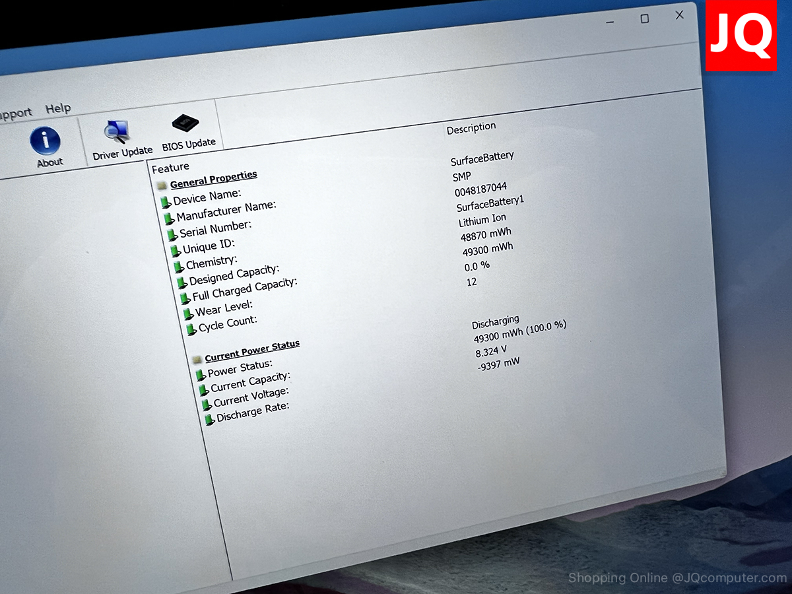This screenshot has height=594, width=792.
Task: Open the Help menu
Action: click(58, 109)
